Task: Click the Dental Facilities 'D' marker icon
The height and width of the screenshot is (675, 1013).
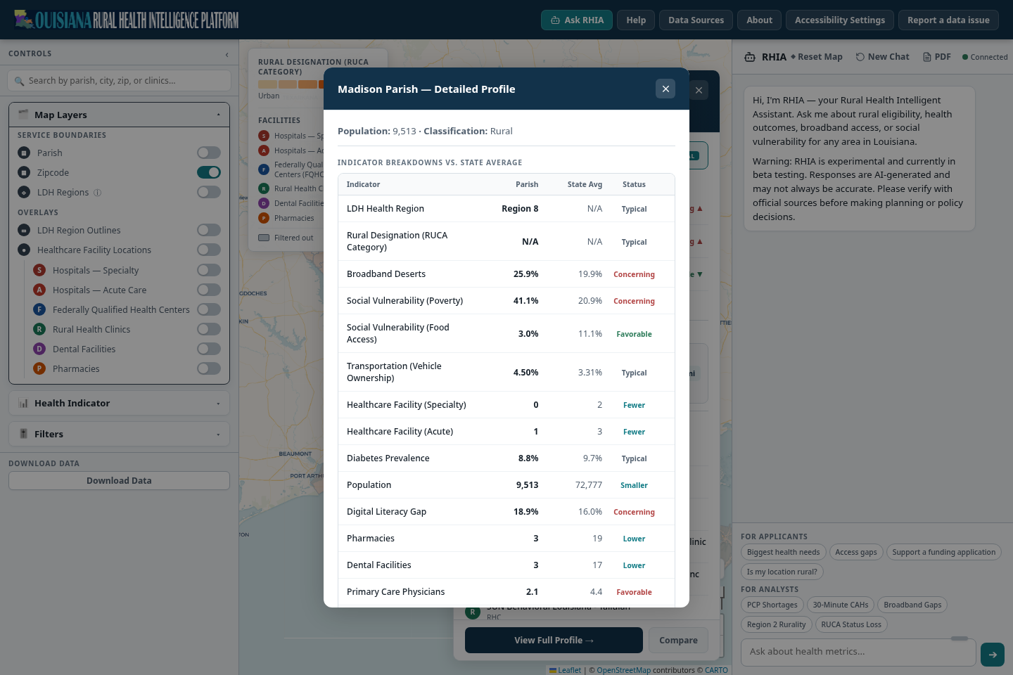Action: (39, 349)
